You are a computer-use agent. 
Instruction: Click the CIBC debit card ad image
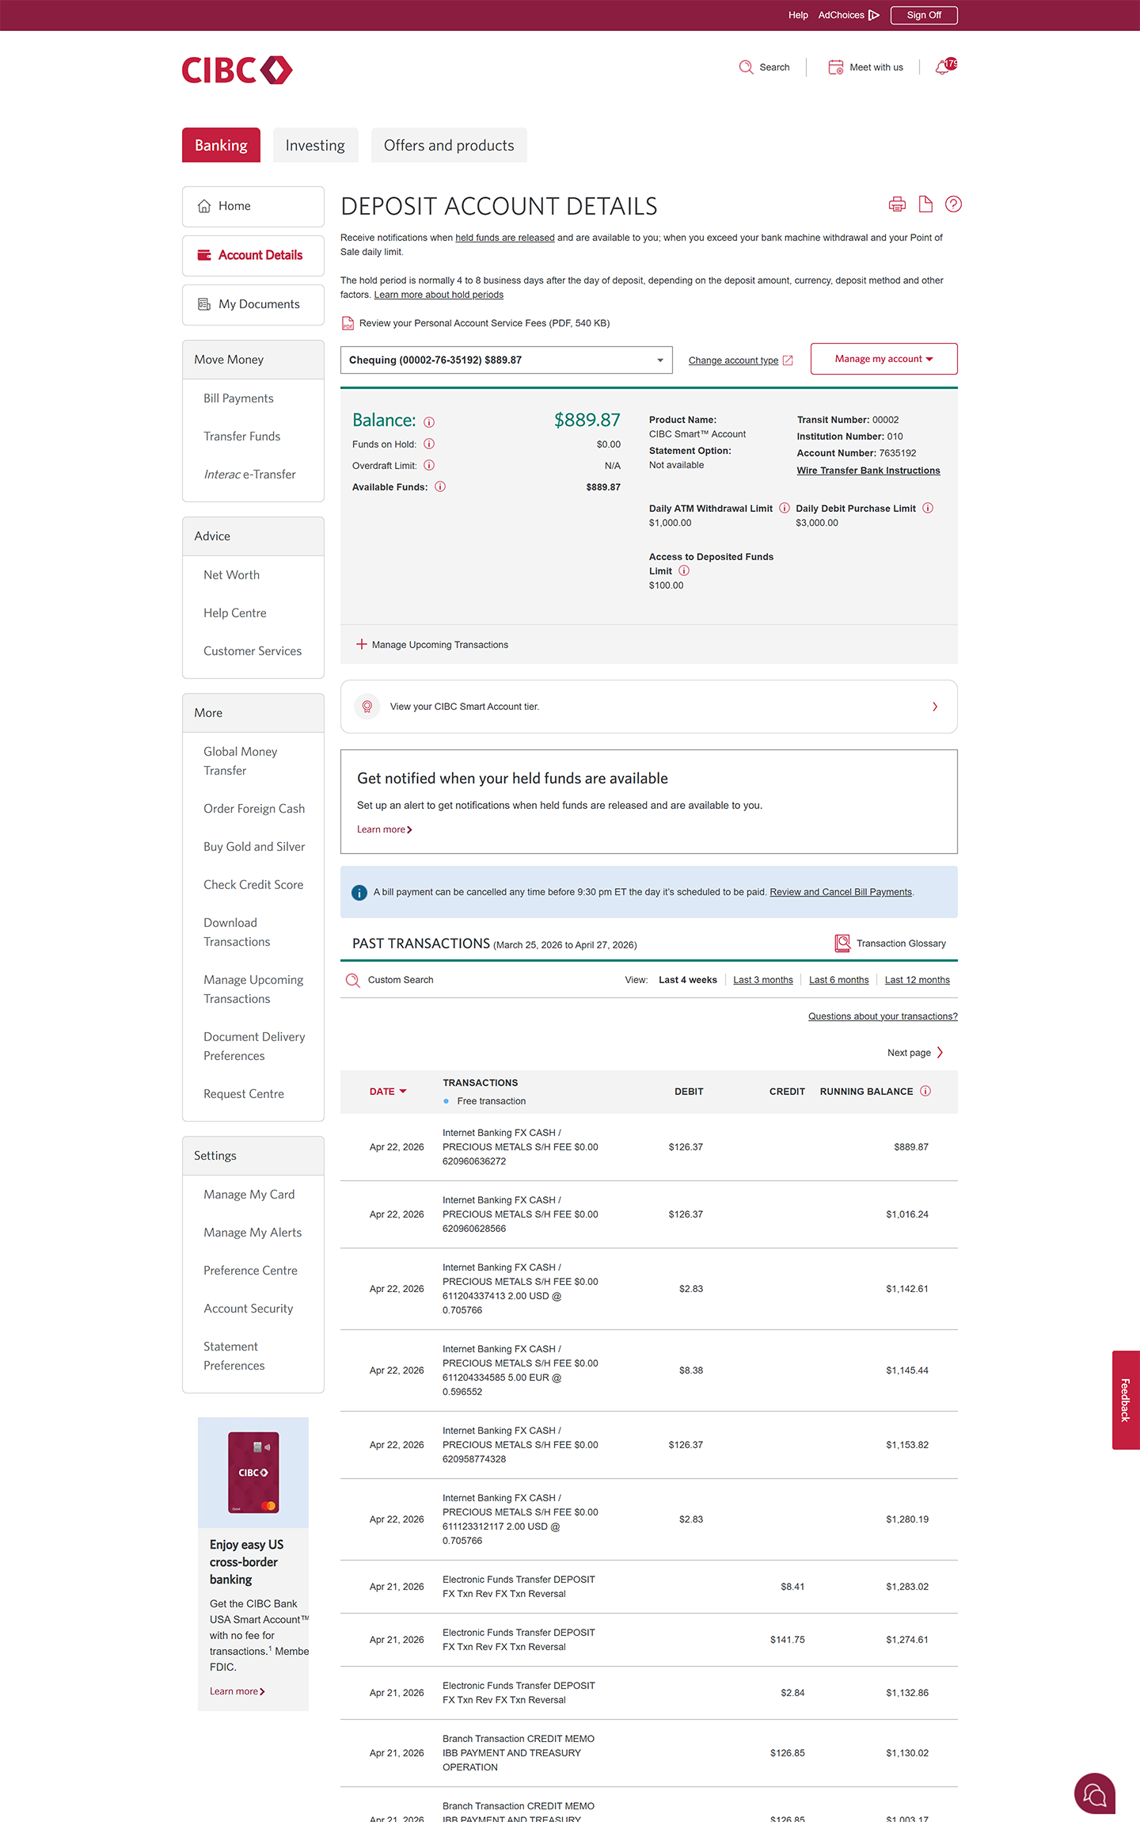(253, 1473)
